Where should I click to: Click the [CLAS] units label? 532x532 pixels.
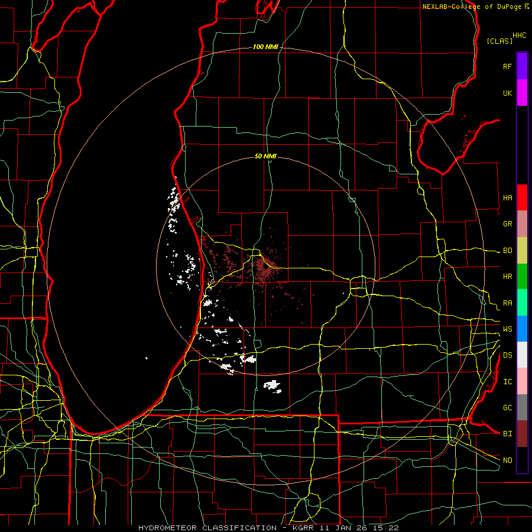click(499, 41)
